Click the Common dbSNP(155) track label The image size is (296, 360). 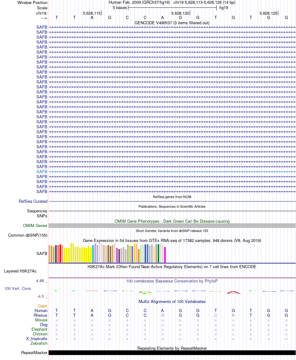[28, 235]
